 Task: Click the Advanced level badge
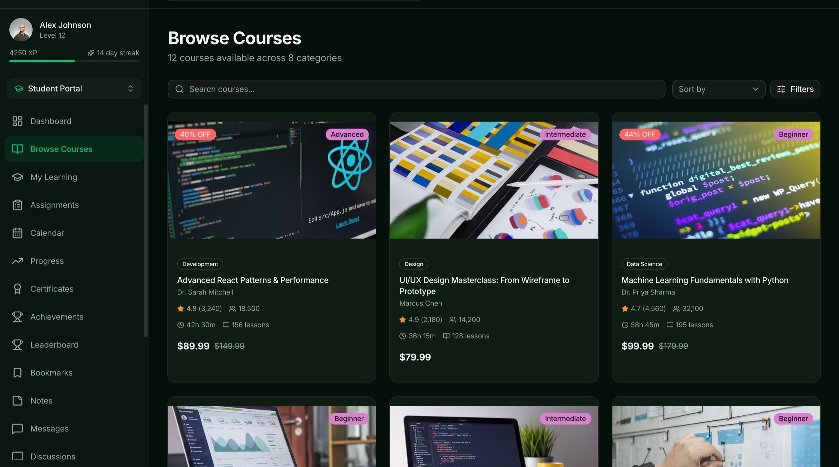[x=347, y=134]
